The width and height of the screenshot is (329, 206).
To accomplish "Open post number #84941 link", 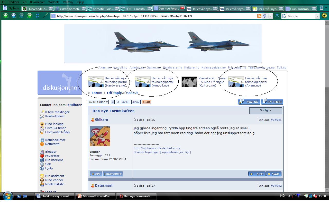I will pos(276,120).
